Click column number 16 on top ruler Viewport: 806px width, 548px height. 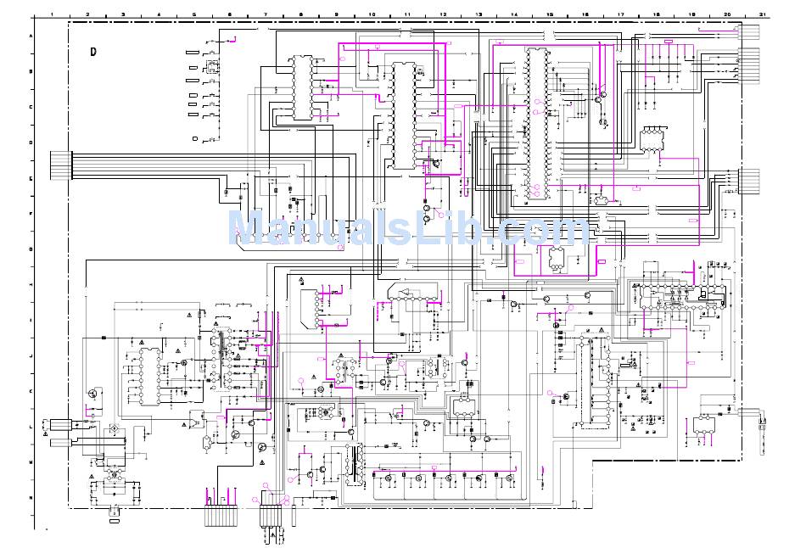pos(585,14)
